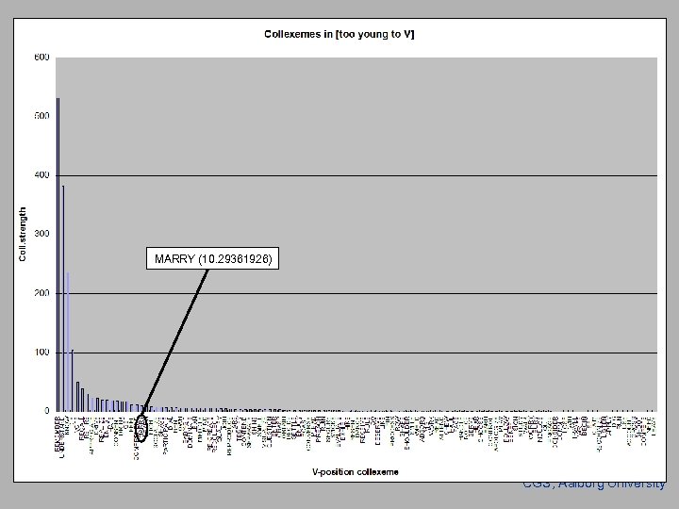Click the y-axis value 100
The width and height of the screenshot is (679, 509).
click(x=41, y=352)
